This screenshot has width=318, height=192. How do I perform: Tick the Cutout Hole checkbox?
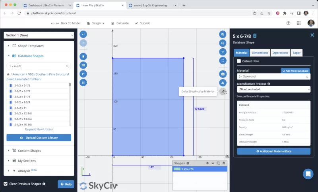(239, 61)
